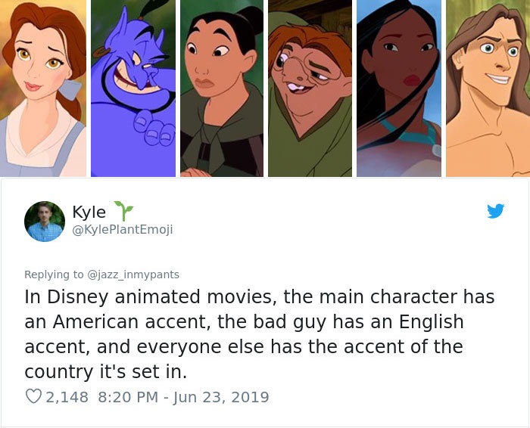This screenshot has width=530, height=428.
Task: Click the word "Disney" in the tweet
Action: tap(80, 296)
